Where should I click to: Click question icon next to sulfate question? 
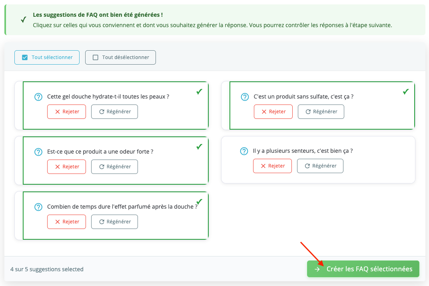click(x=245, y=97)
